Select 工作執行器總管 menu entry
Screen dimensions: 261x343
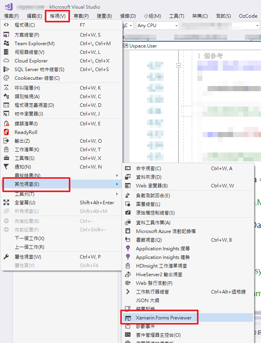(188, 292)
